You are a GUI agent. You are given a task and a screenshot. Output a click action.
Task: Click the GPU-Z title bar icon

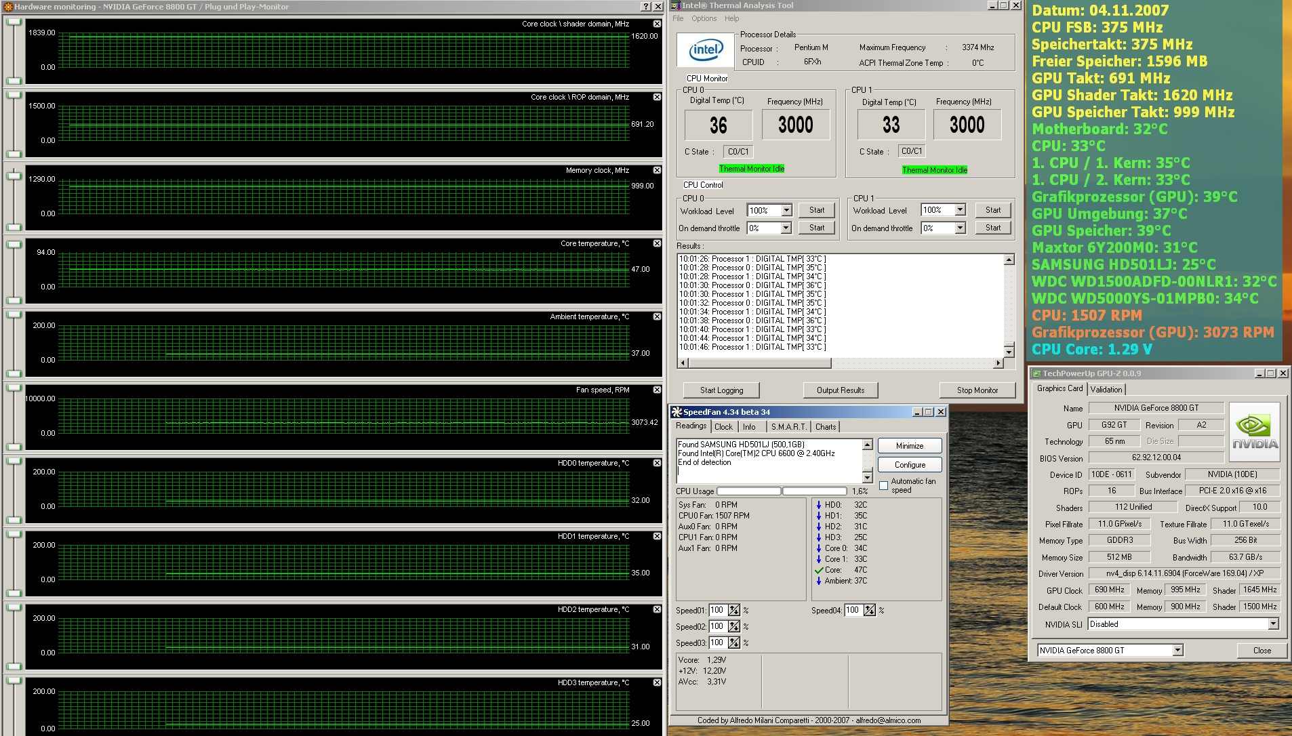[1036, 373]
